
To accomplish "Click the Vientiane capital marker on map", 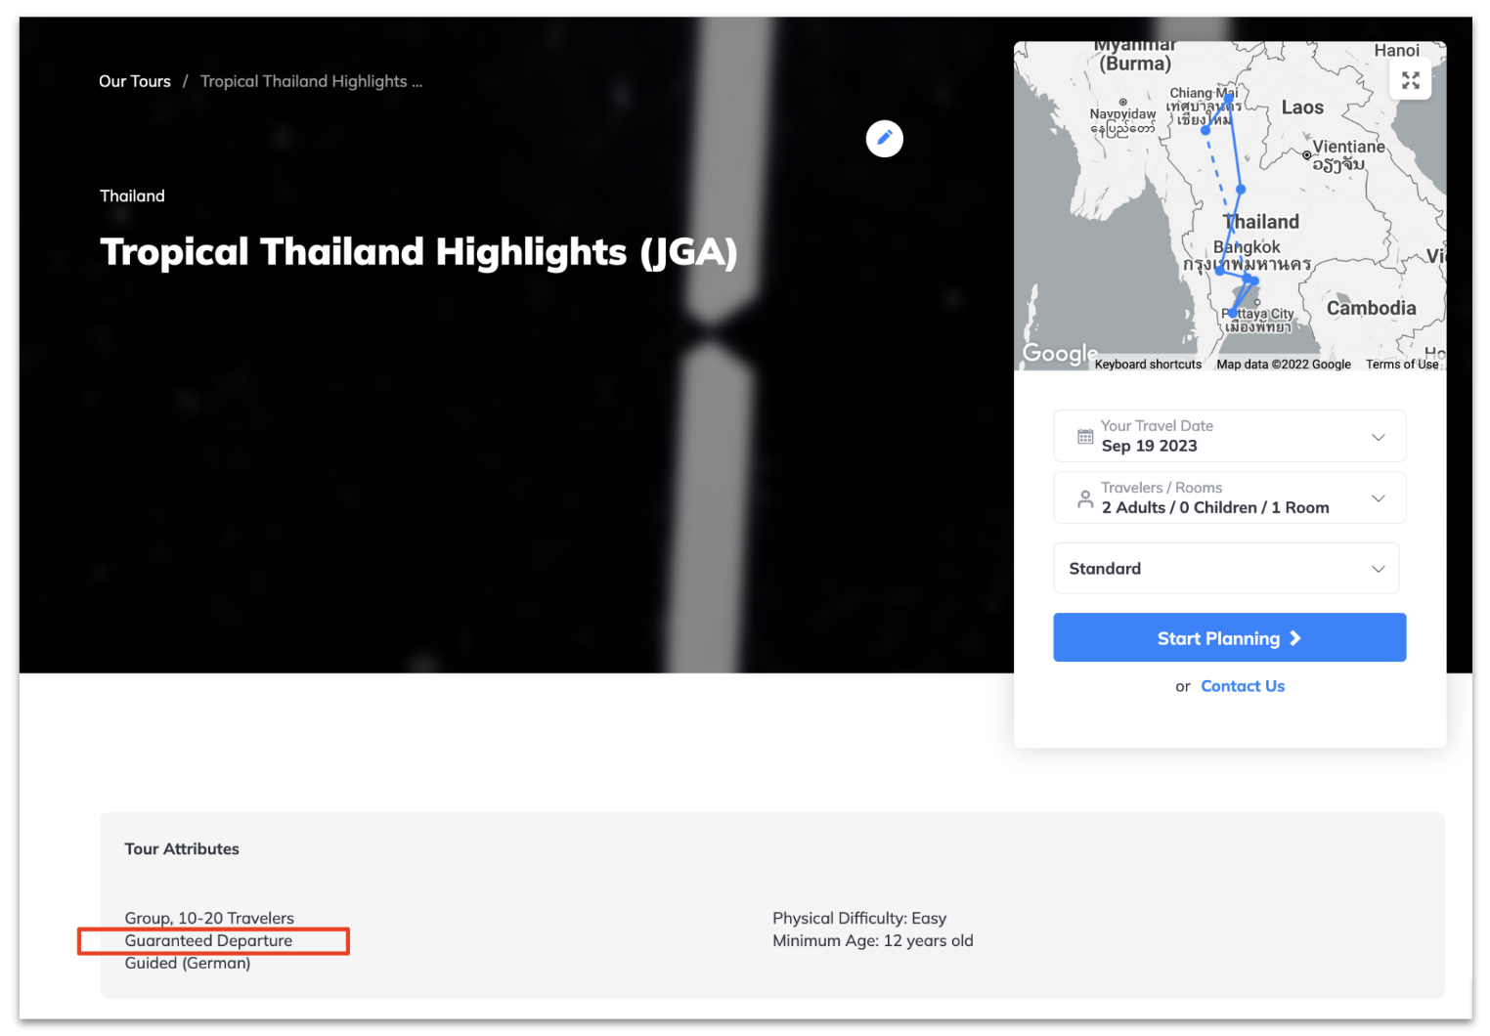I will [x=1307, y=154].
